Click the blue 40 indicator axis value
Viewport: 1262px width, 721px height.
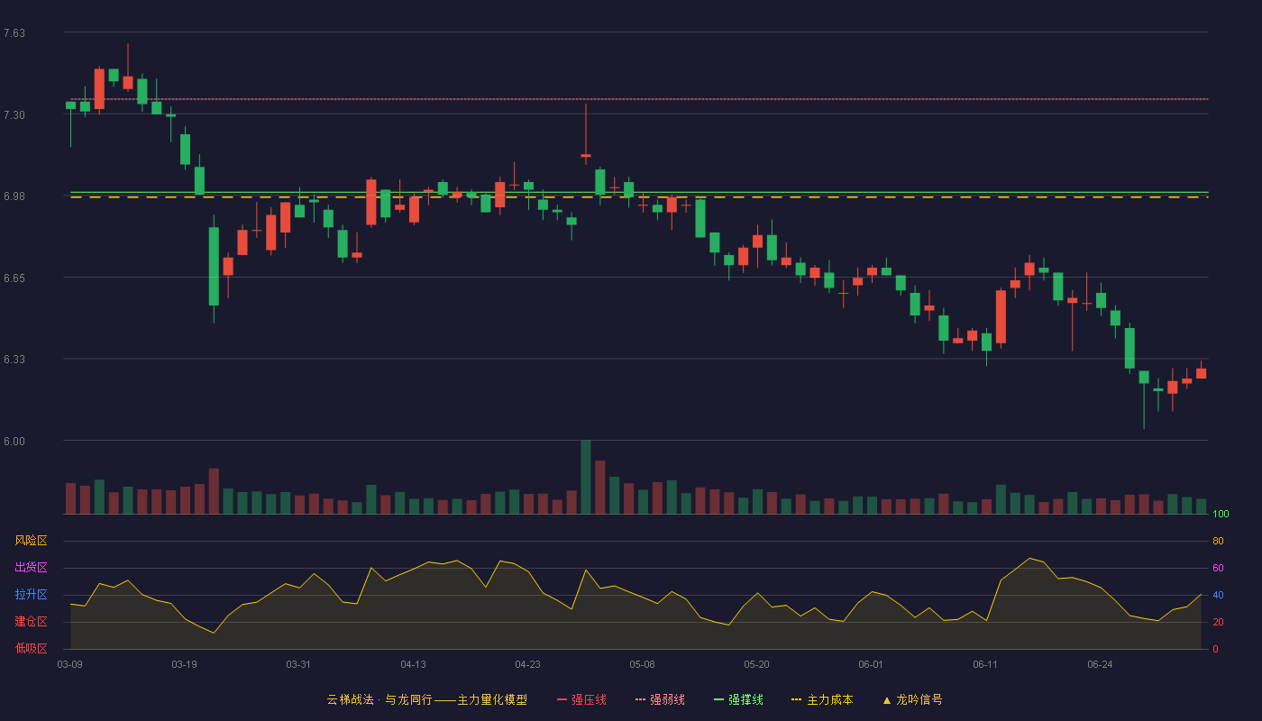click(1218, 595)
